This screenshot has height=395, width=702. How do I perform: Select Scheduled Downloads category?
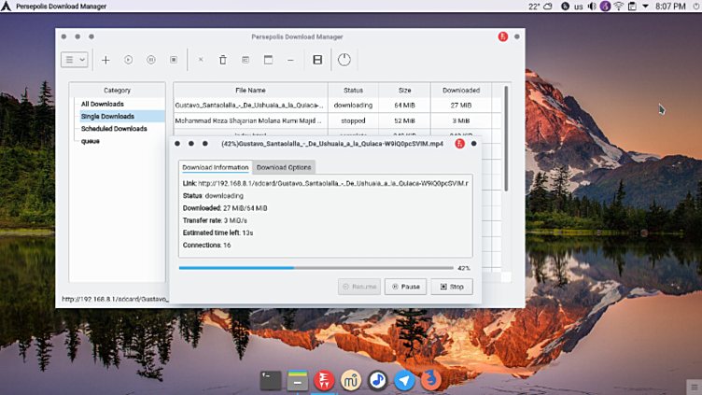114,129
